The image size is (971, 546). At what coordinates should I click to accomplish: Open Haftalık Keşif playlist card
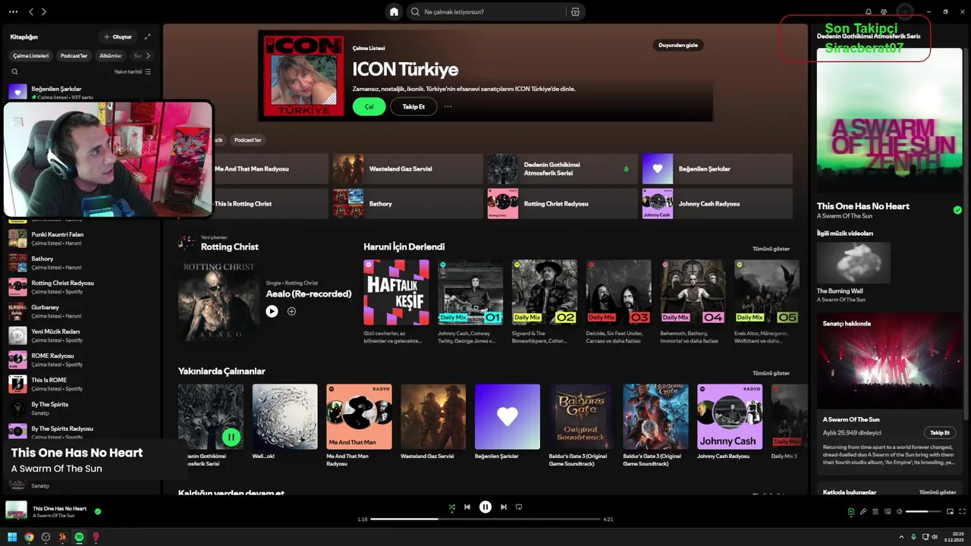(396, 302)
